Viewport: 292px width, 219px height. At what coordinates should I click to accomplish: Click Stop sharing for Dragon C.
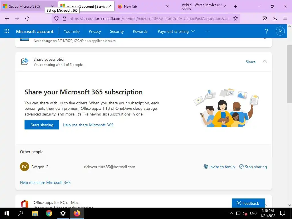tap(253, 167)
